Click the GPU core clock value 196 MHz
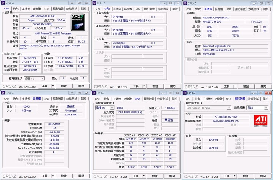This screenshot has height=180, width=273. point(213,140)
